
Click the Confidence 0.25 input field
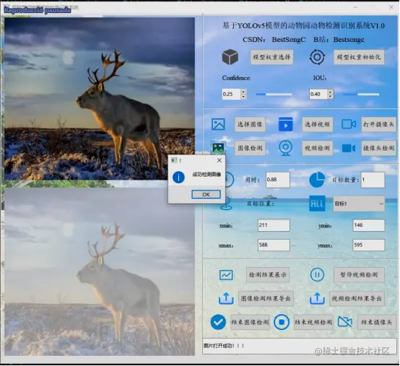231,94
